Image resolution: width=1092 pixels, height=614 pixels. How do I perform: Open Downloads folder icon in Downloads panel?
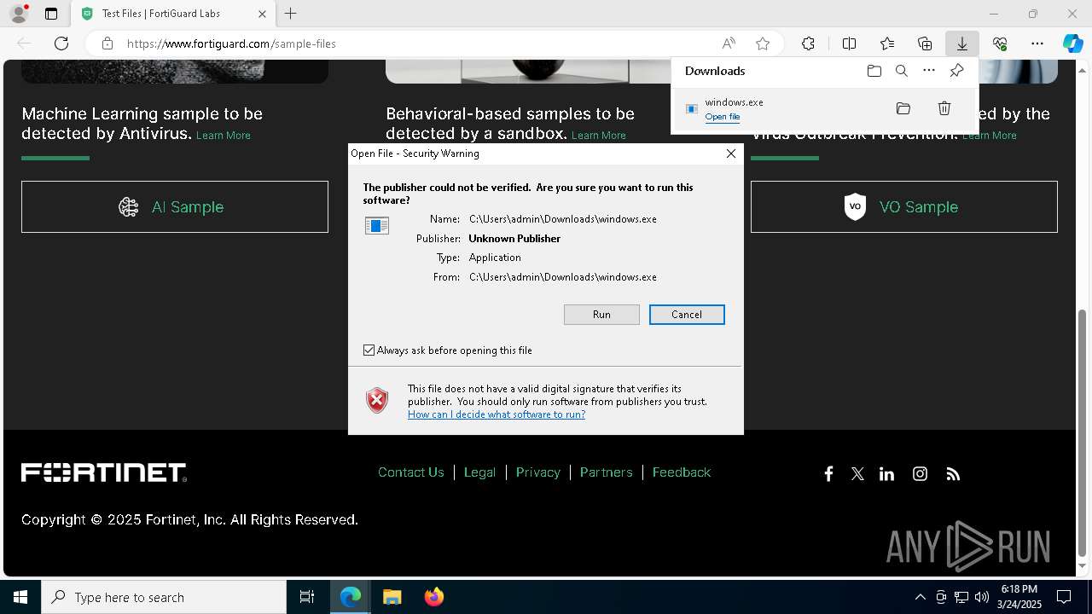[x=874, y=71]
